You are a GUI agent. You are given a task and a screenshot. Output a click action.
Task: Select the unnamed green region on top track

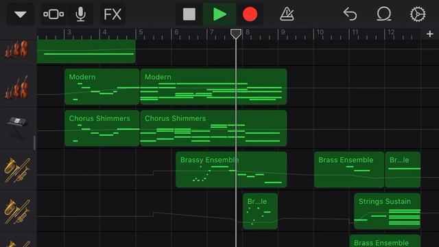pos(86,51)
